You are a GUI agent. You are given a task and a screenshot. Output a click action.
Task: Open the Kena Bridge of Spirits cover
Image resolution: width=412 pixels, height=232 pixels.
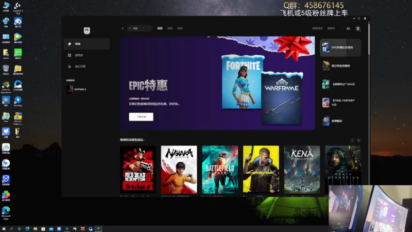pyautogui.click(x=302, y=170)
